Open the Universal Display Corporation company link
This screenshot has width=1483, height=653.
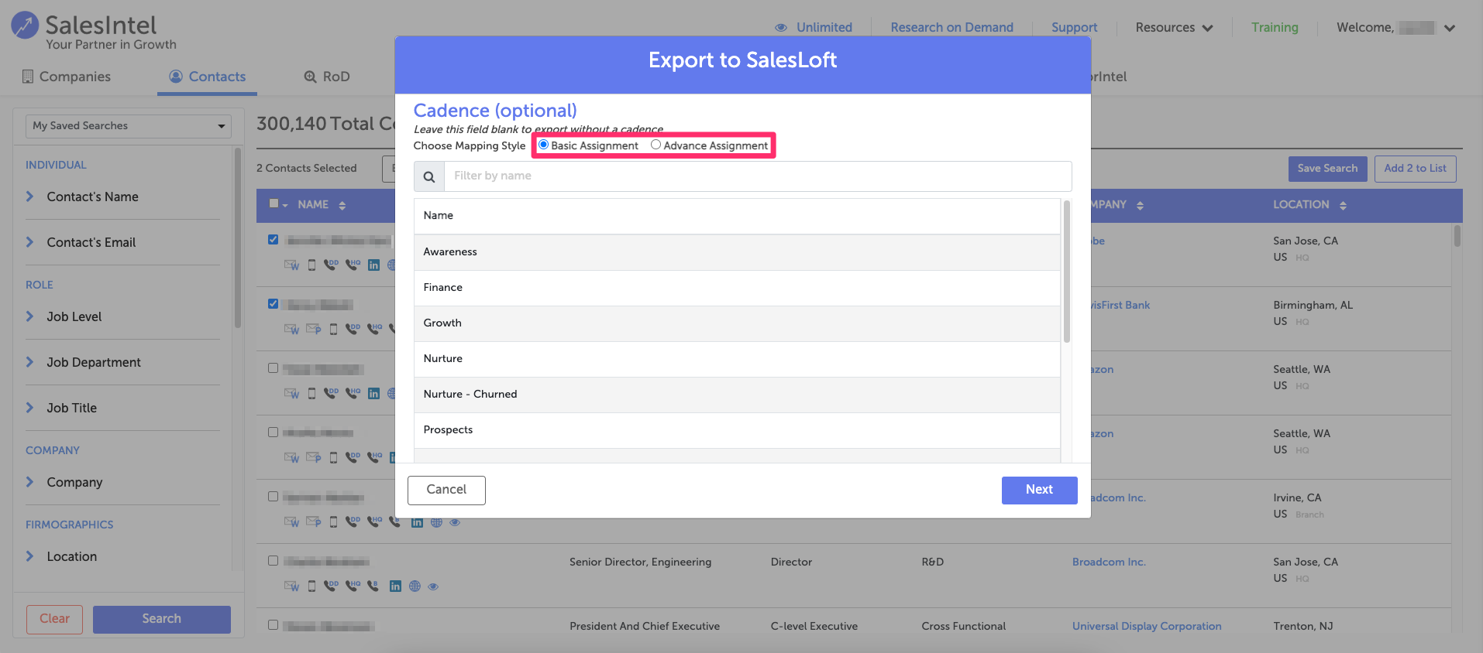coord(1147,626)
